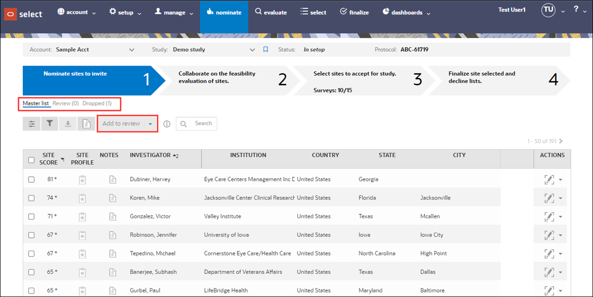The width and height of the screenshot is (593, 297).
Task: Click the report document icon in toolbar
Action: 86,124
